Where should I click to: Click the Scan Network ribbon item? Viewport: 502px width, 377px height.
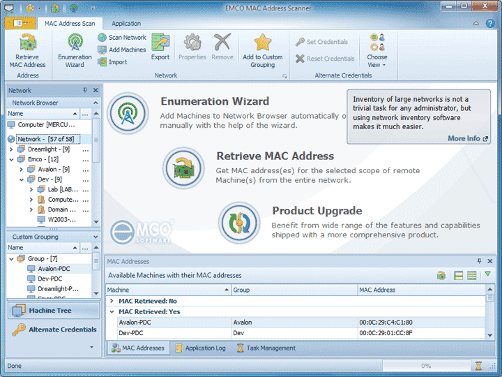coord(122,38)
